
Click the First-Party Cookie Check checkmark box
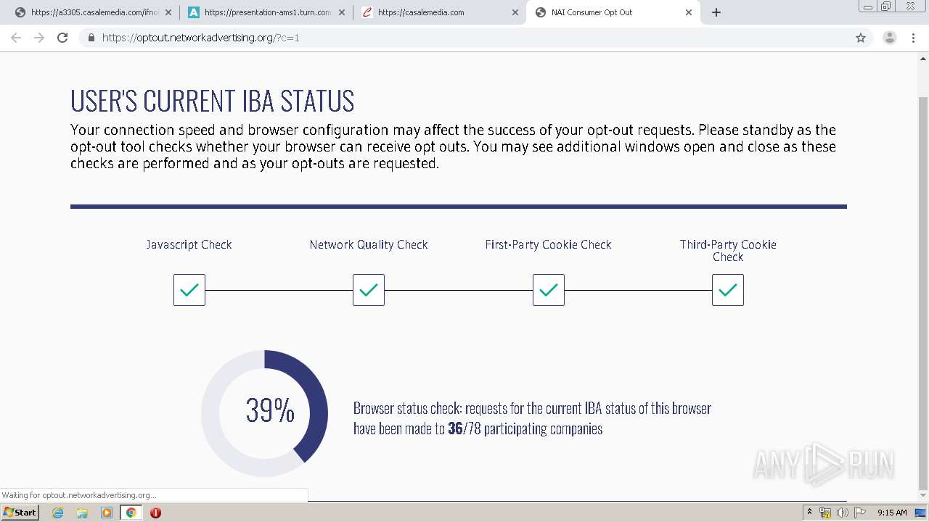(549, 290)
